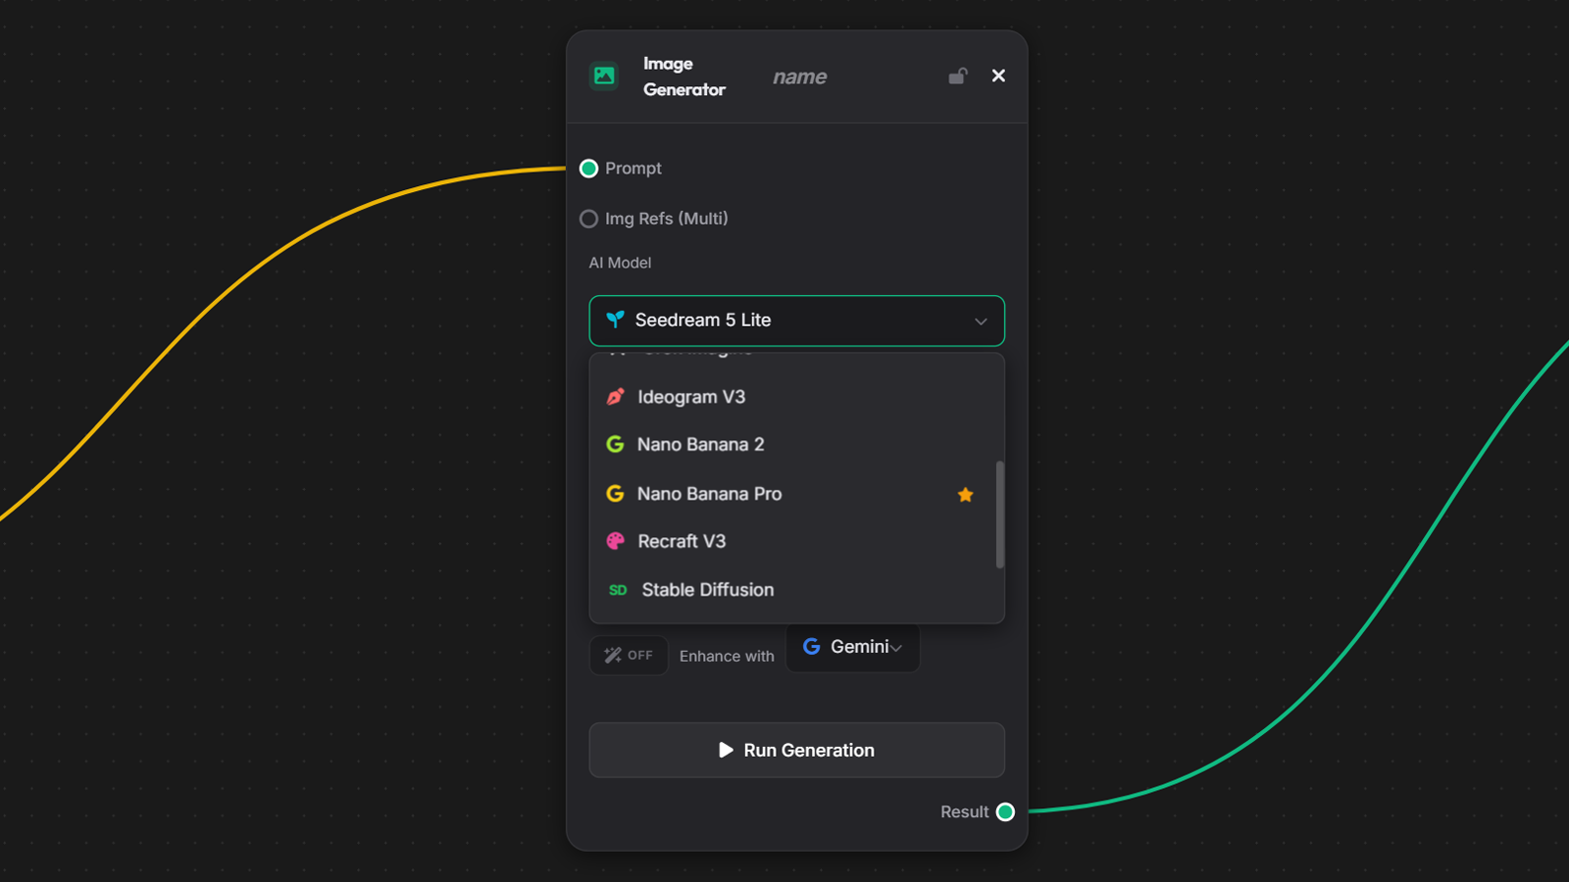Click the Ideogram V3 pink logo icon
This screenshot has height=882, width=1569.
(x=616, y=397)
